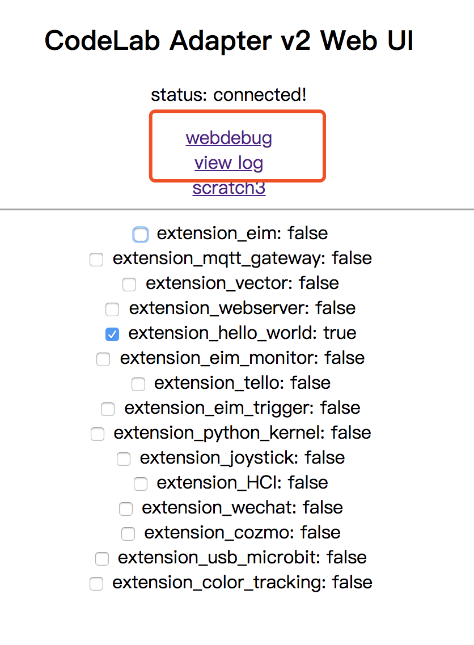Click the CodeLab Adapter v2 Web UI heading
This screenshot has width=474, height=645.
tap(228, 41)
